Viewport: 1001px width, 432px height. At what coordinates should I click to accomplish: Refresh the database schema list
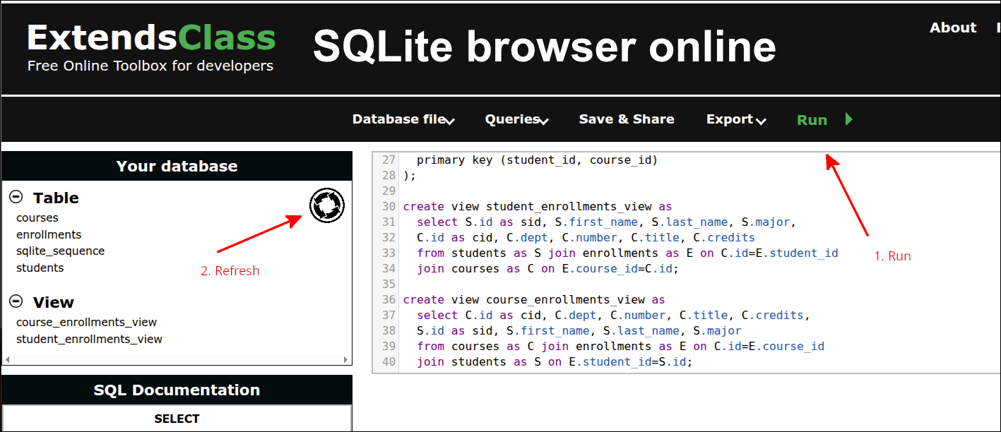click(326, 205)
